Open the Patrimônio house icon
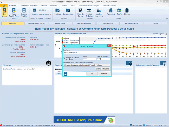 point(111,12)
